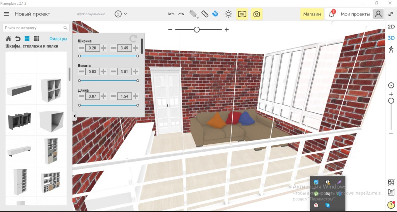Image resolution: width=397 pixels, height=212 pixels.
Task: Click the Высота range slider
Action: click(109, 80)
